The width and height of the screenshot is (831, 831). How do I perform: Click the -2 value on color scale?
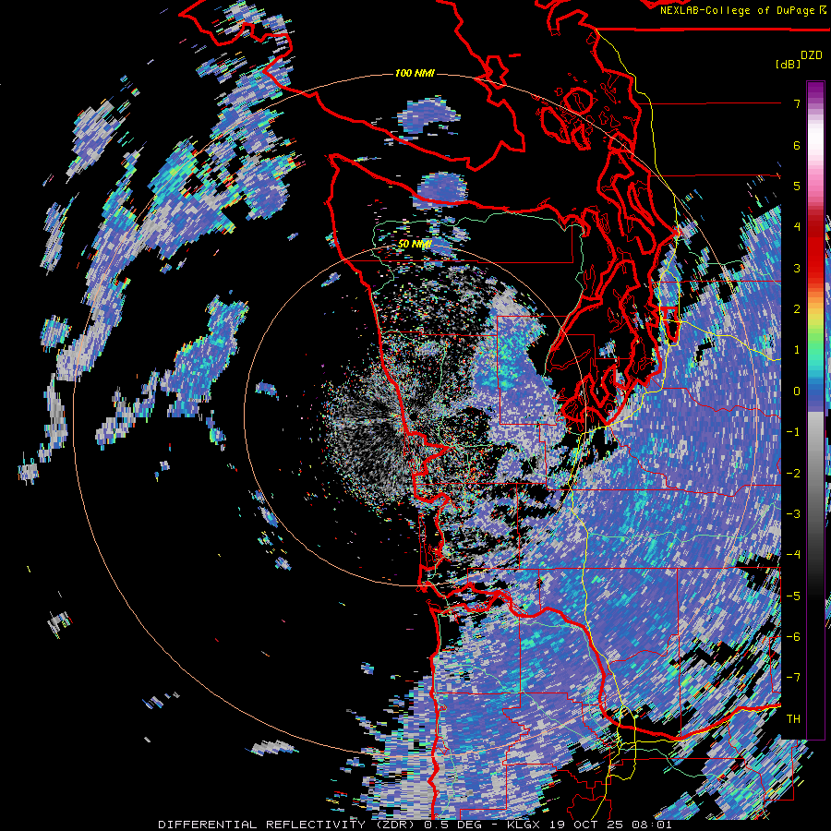pos(793,474)
